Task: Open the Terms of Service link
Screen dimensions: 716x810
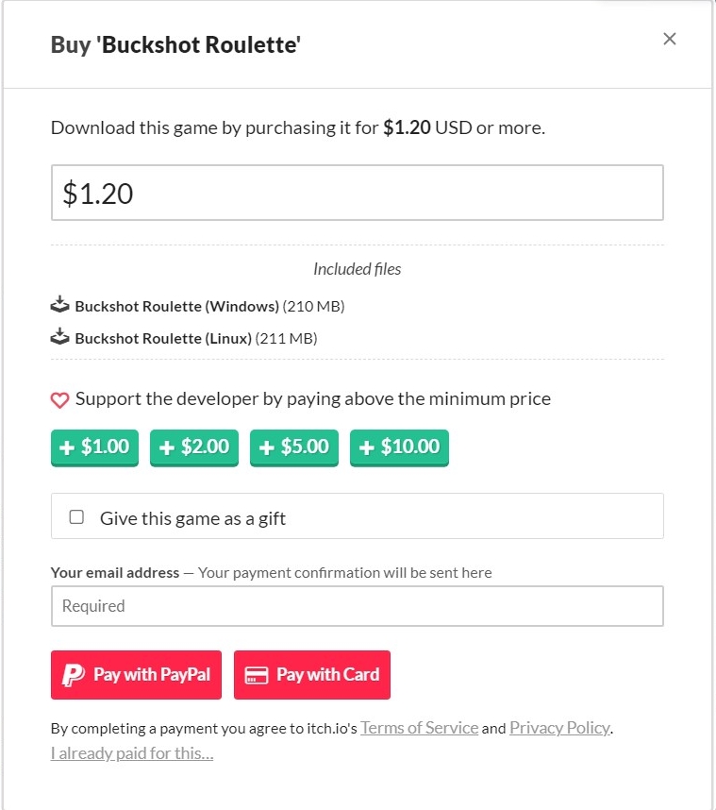Action: [419, 728]
